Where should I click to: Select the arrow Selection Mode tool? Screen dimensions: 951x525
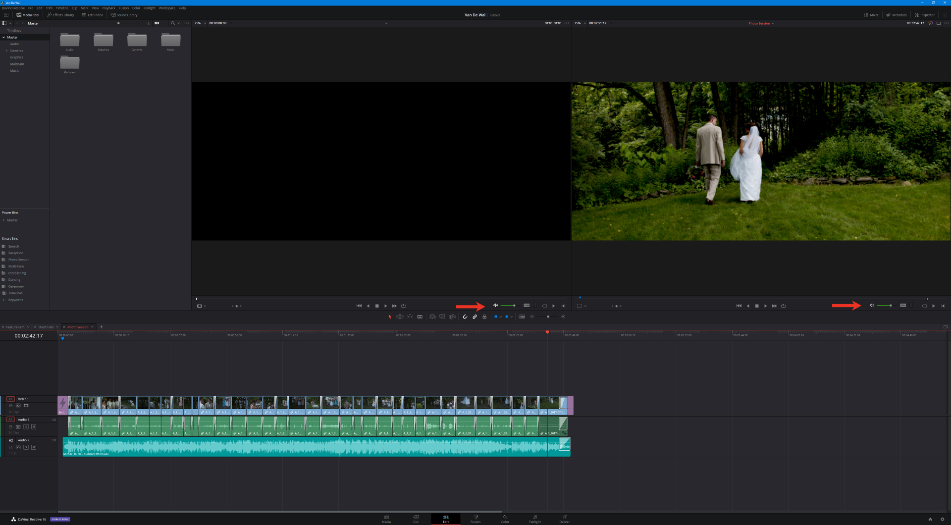pos(390,316)
